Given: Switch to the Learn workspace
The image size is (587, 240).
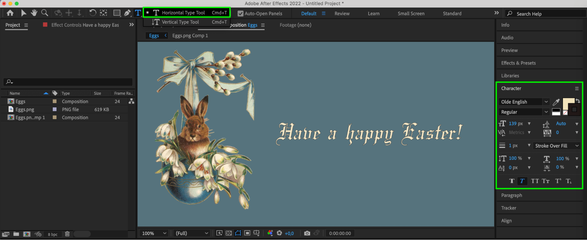Looking at the screenshot, I should point(374,14).
